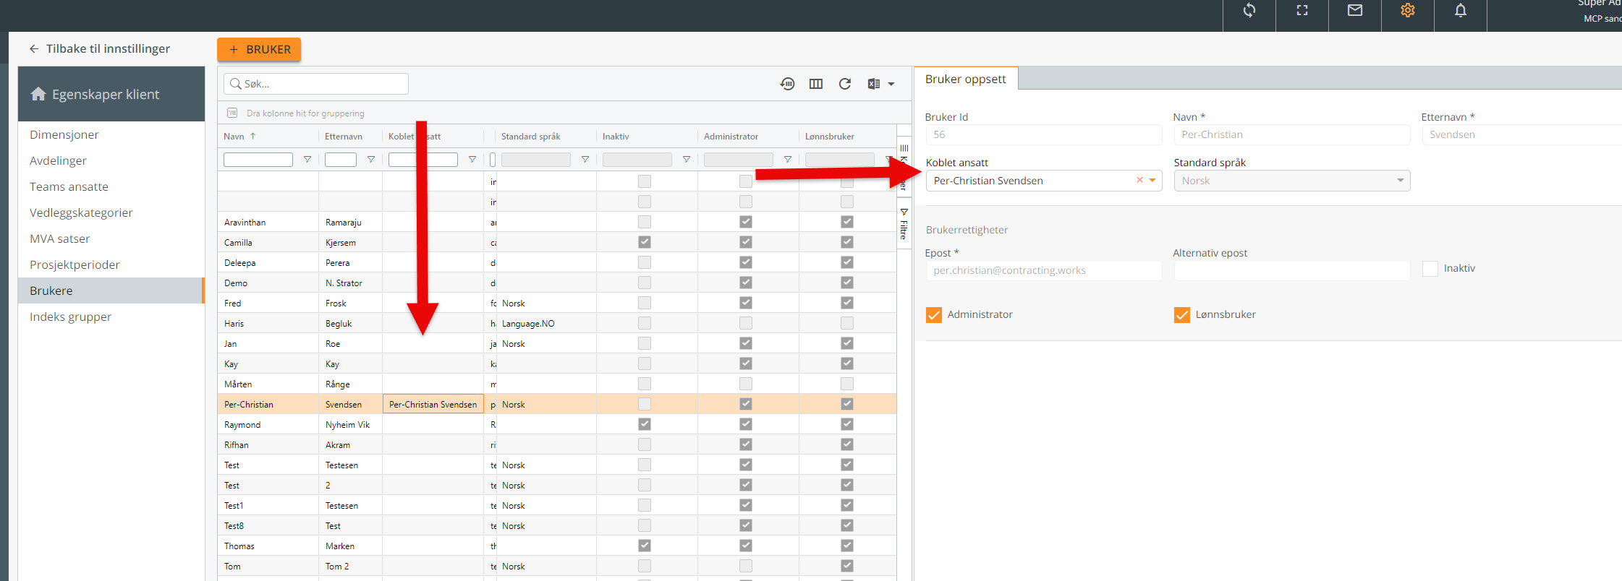Click the Egenskaper klient header

(111, 94)
